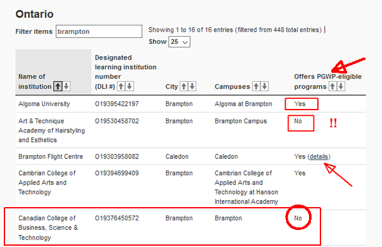This screenshot has height=247, width=382.
Task: Click Brampton campus cell for Canadian College
Action: pos(228,218)
